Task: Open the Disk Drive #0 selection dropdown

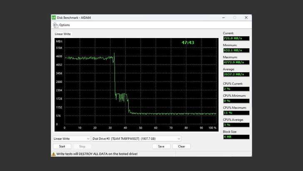Action: pyautogui.click(x=136, y=138)
